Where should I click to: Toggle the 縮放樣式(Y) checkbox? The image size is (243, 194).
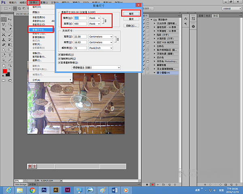pos(60,55)
